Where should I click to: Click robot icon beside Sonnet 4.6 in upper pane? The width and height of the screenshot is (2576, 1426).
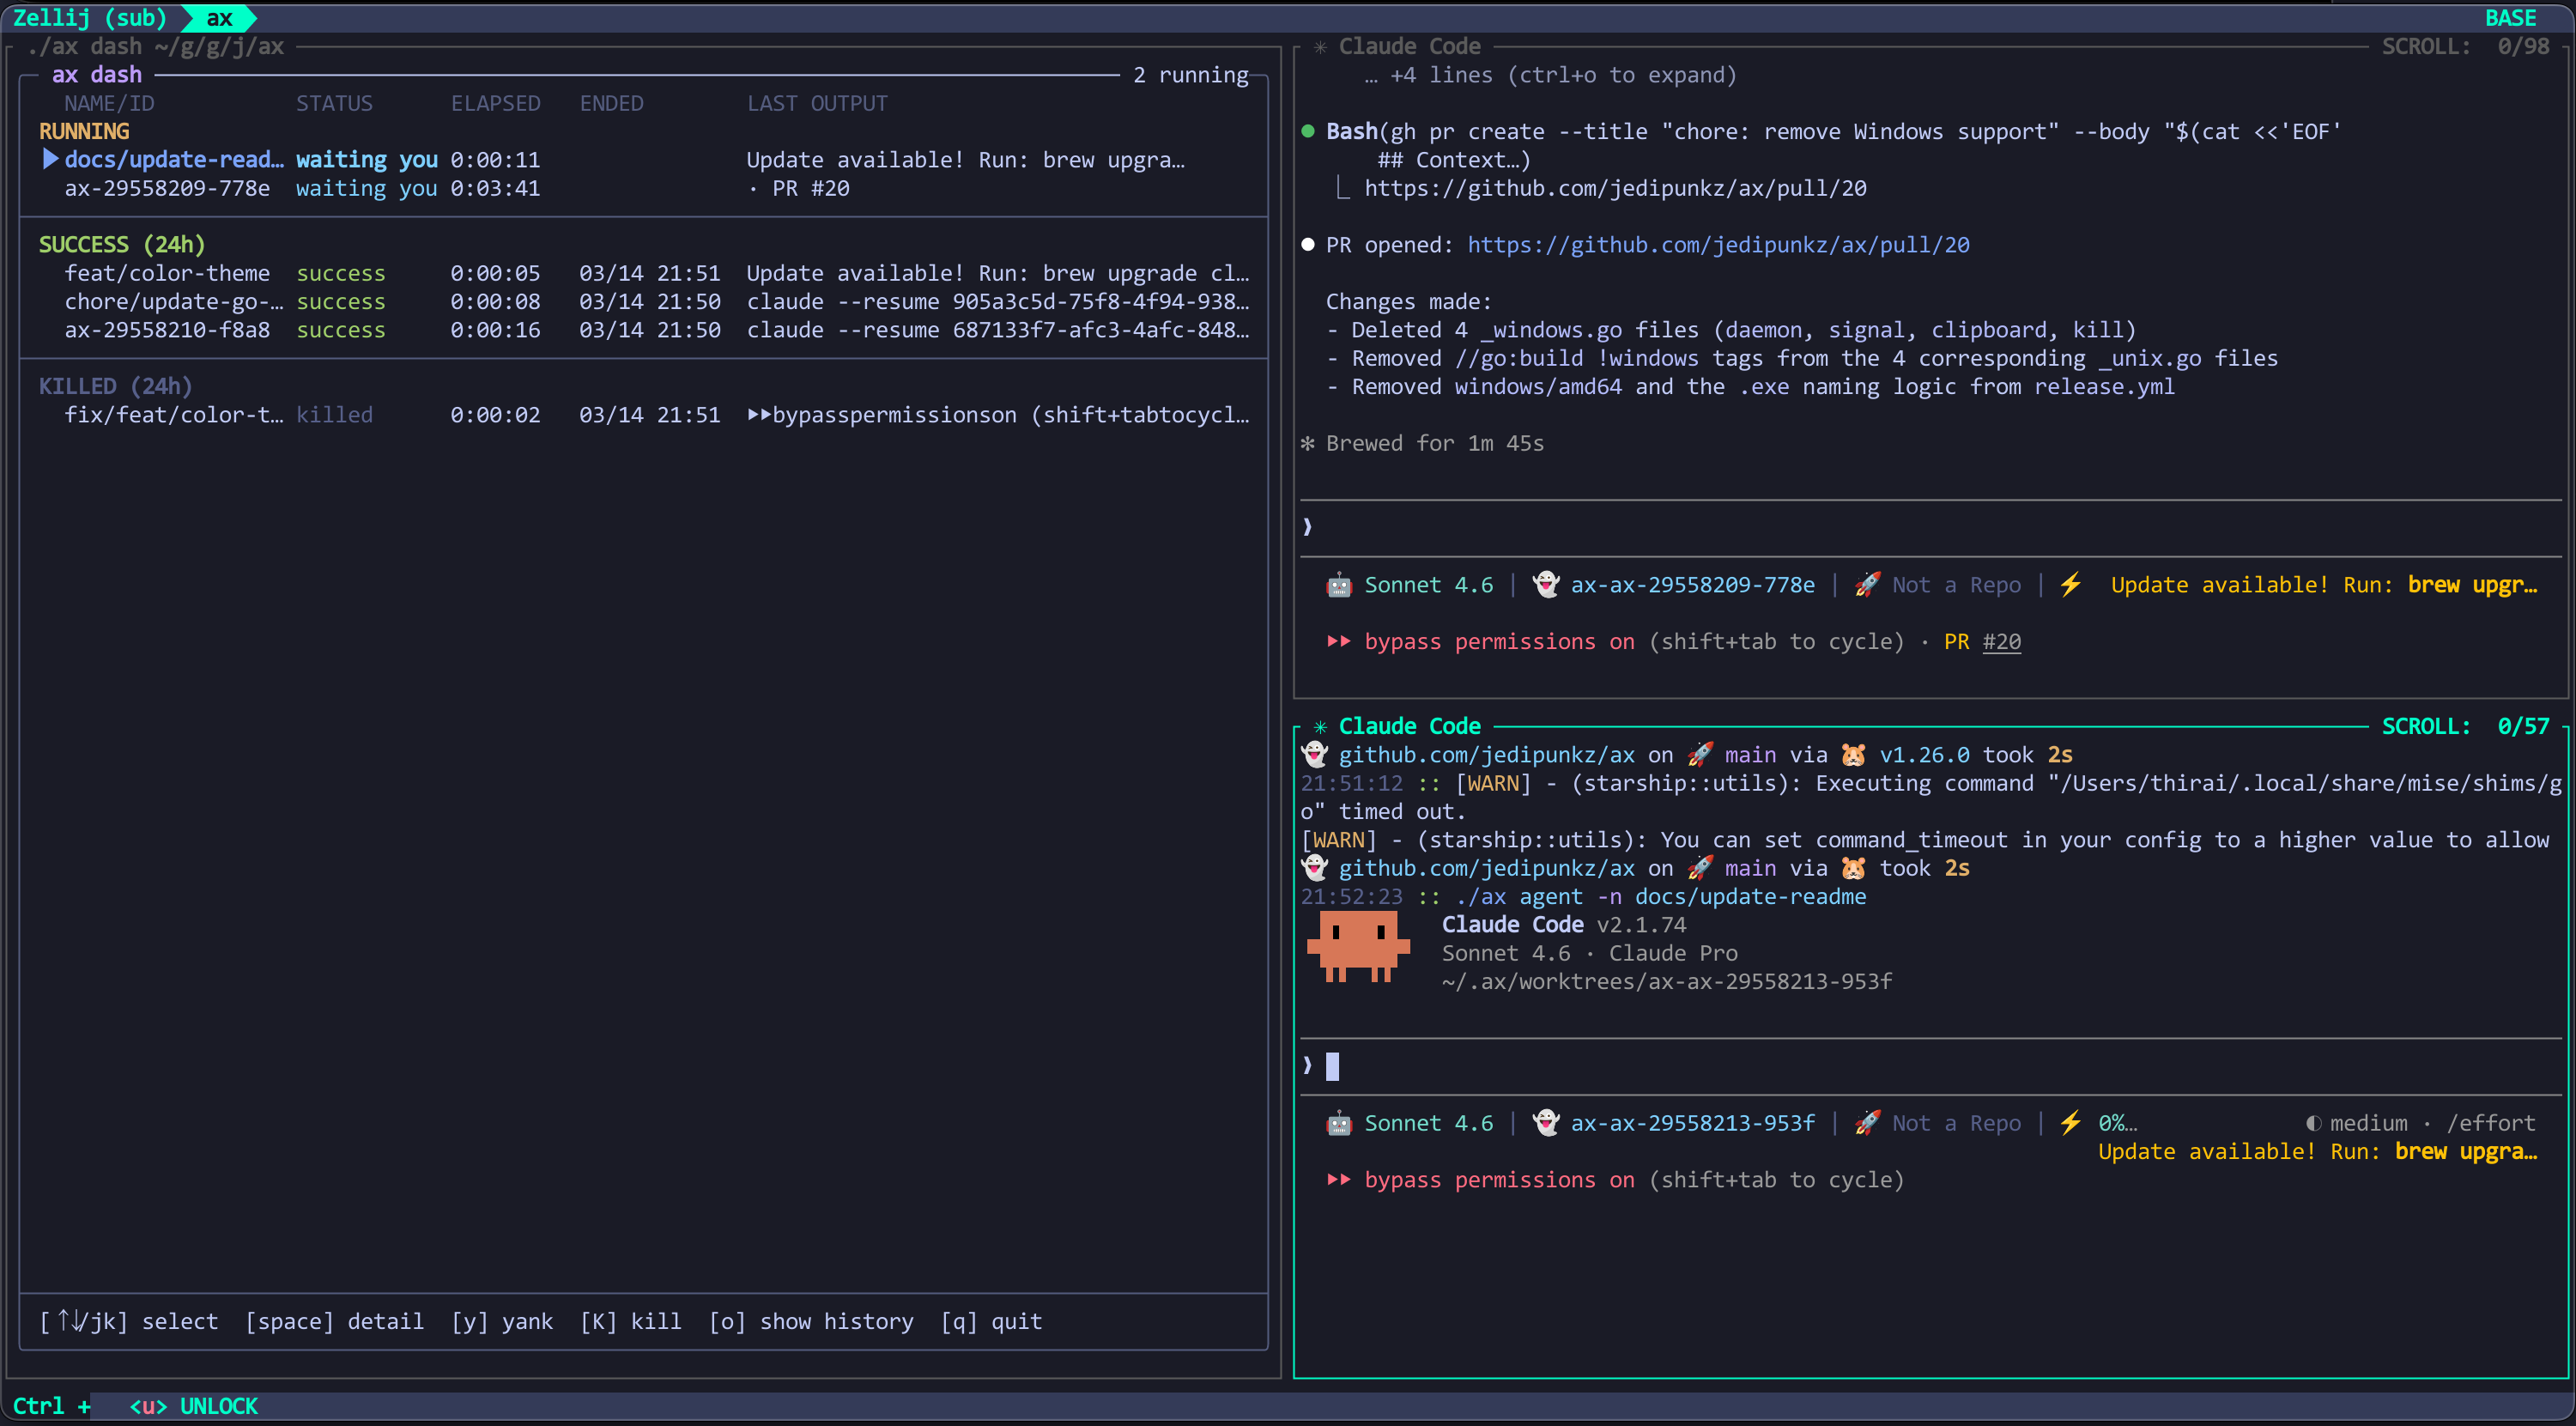(x=1338, y=585)
